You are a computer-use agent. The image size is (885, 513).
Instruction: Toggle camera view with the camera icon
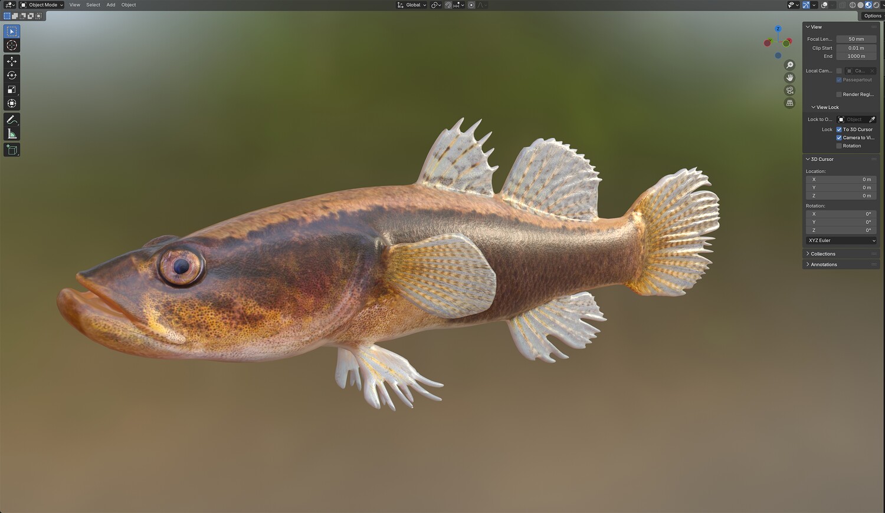(x=789, y=90)
